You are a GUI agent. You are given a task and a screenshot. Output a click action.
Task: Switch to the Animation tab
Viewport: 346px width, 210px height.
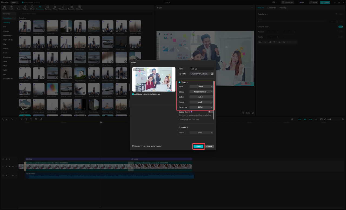pyautogui.click(x=272, y=8)
